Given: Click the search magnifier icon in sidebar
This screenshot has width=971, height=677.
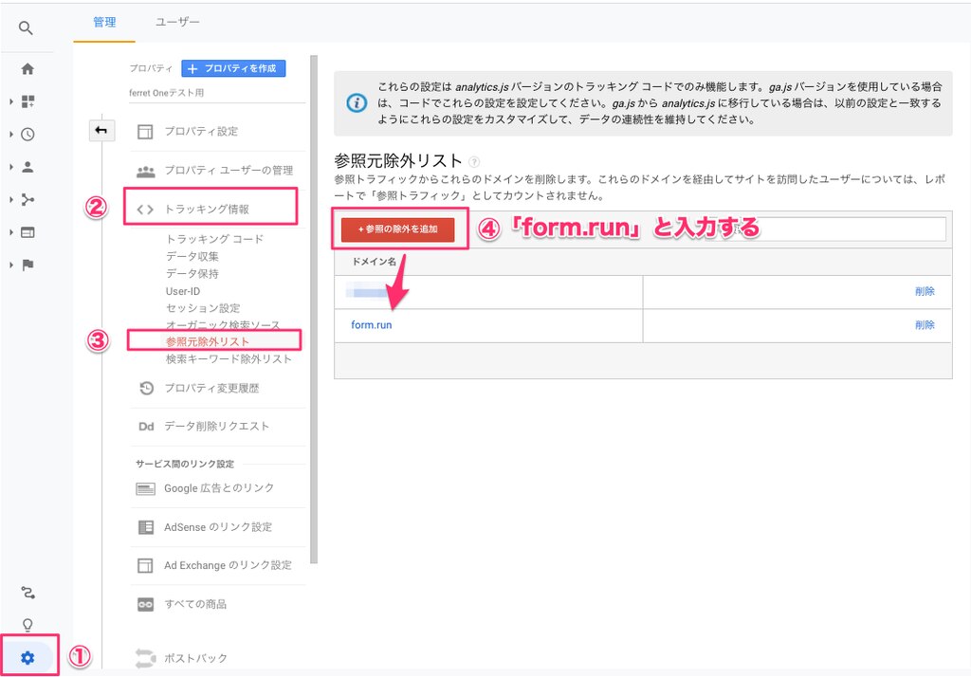Looking at the screenshot, I should 27,28.
